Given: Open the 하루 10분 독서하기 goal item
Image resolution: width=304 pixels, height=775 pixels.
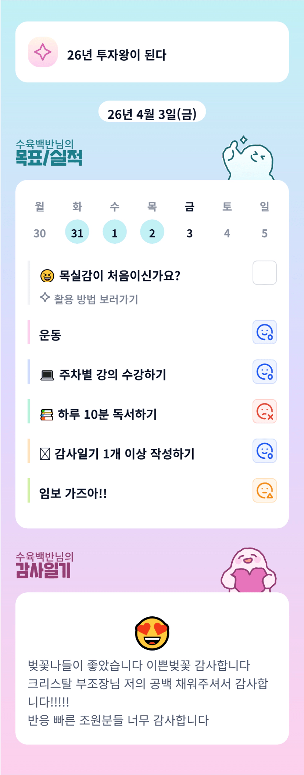Looking at the screenshot, I should (x=107, y=414).
